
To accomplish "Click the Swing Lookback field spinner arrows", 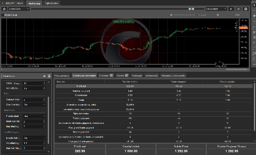I will 44,99.
